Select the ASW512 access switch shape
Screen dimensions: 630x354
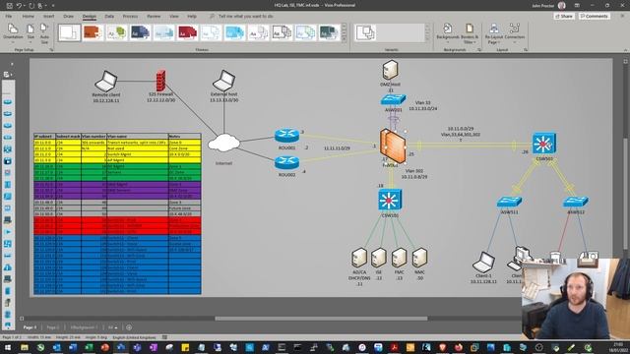[x=575, y=202]
